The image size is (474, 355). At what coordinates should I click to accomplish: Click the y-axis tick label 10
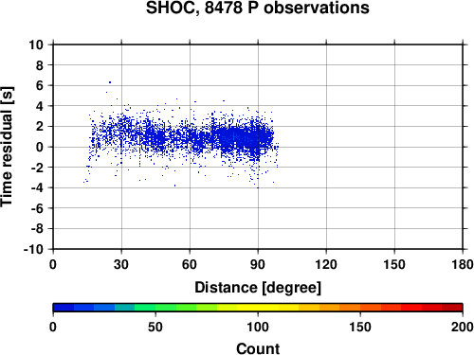coord(36,44)
